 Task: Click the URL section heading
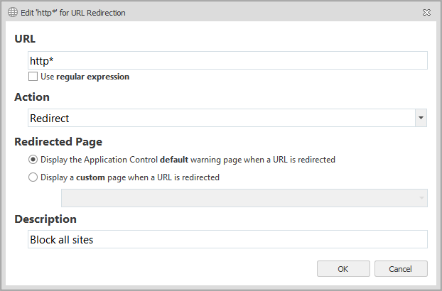(x=25, y=39)
